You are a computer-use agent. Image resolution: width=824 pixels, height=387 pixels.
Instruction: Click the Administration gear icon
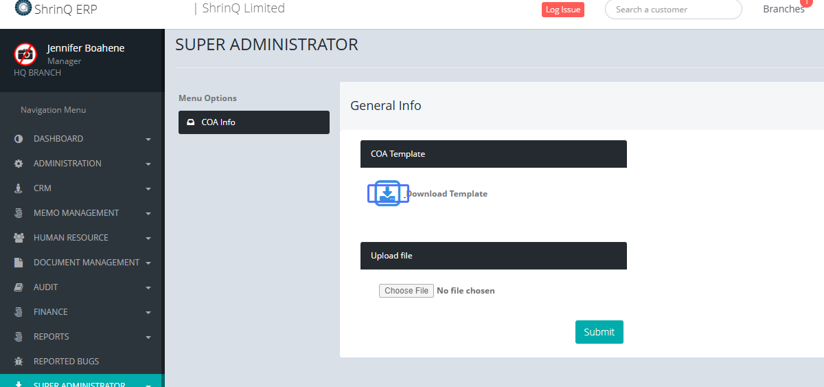(x=19, y=164)
